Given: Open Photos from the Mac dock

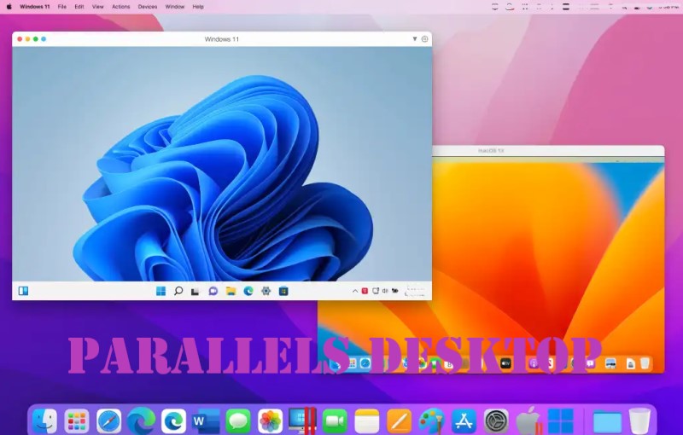Looking at the screenshot, I should pos(271,421).
